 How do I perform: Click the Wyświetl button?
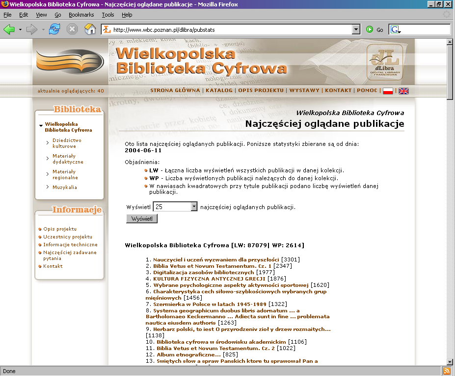(x=142, y=219)
